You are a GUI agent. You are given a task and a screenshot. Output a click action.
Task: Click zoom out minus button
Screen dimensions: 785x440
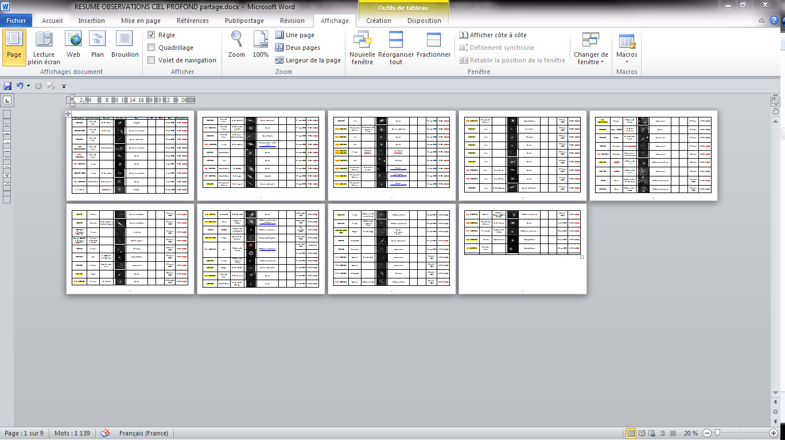point(707,433)
